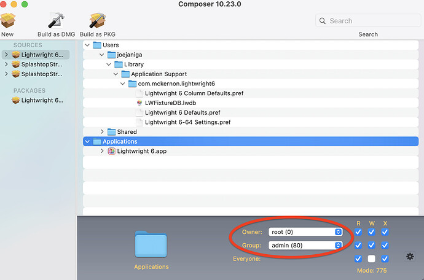The image size is (424, 280).
Task: Click the Library folder icon
Action: point(119,64)
